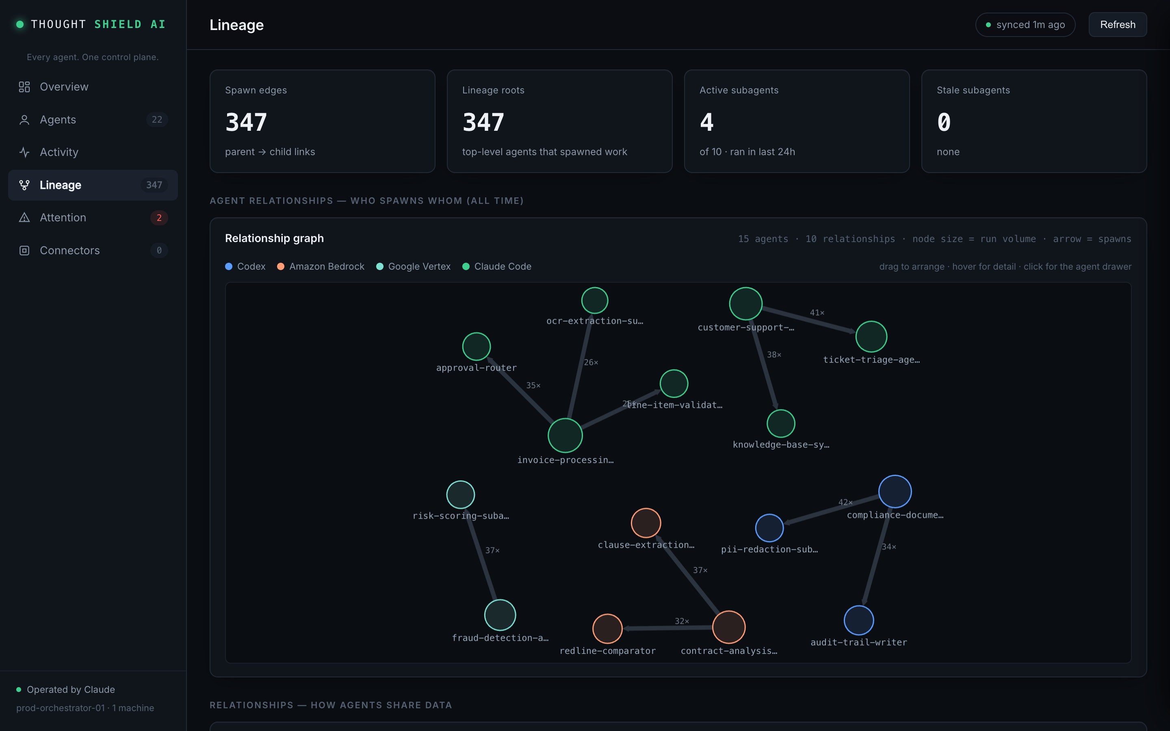Click the Agents person icon
The height and width of the screenshot is (731, 1170).
click(x=24, y=120)
